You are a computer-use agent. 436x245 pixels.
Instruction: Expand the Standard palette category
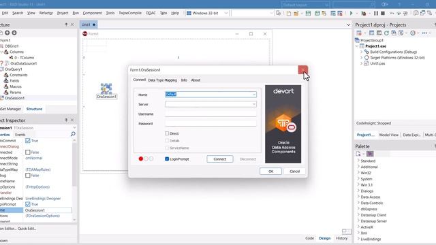coord(358,161)
